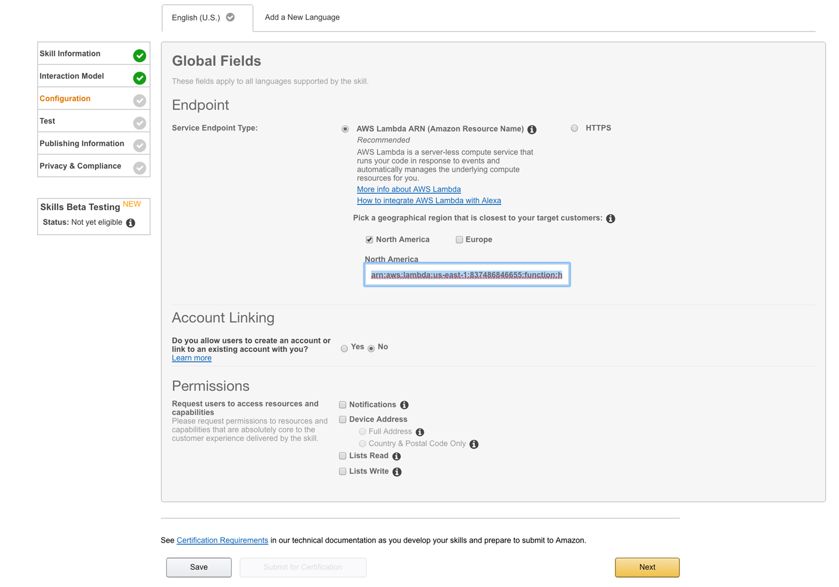839x587 pixels.
Task: Click info icon beside geographical region prompt
Action: [611, 218]
